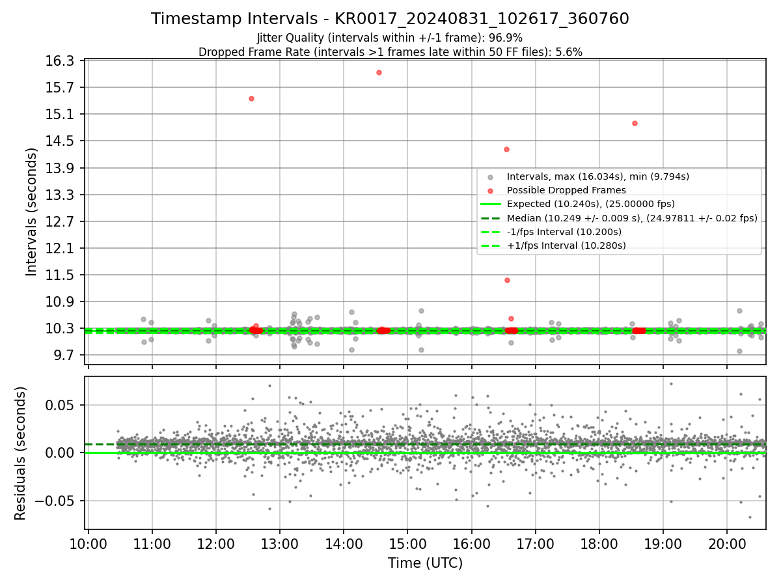The height and width of the screenshot is (586, 781).
Task: Click the red dropped-frame point near 14.9 seconds
Action: tap(635, 123)
